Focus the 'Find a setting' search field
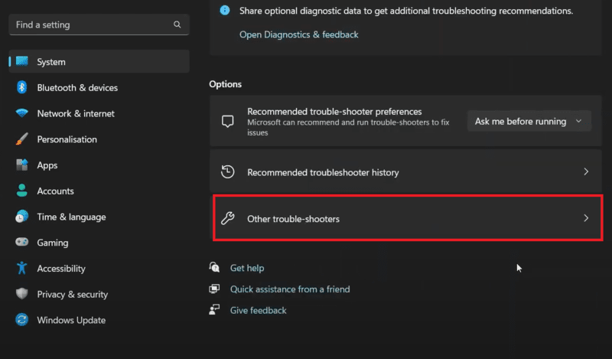The width and height of the screenshot is (612, 359). [x=90, y=24]
